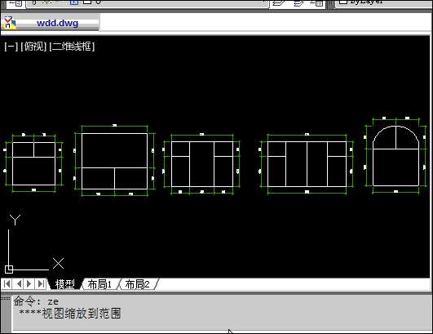Click the UCS origin square icon
This screenshot has width=433, height=334.
(9, 269)
